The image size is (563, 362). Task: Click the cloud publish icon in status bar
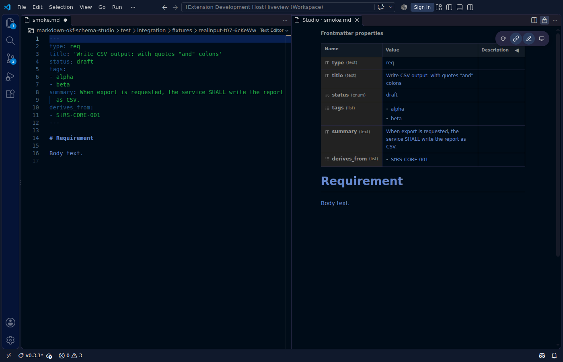49,356
